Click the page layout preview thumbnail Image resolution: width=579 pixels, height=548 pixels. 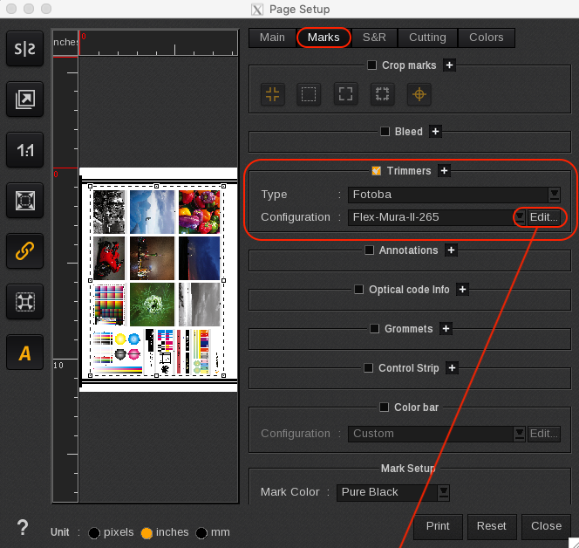point(159,279)
